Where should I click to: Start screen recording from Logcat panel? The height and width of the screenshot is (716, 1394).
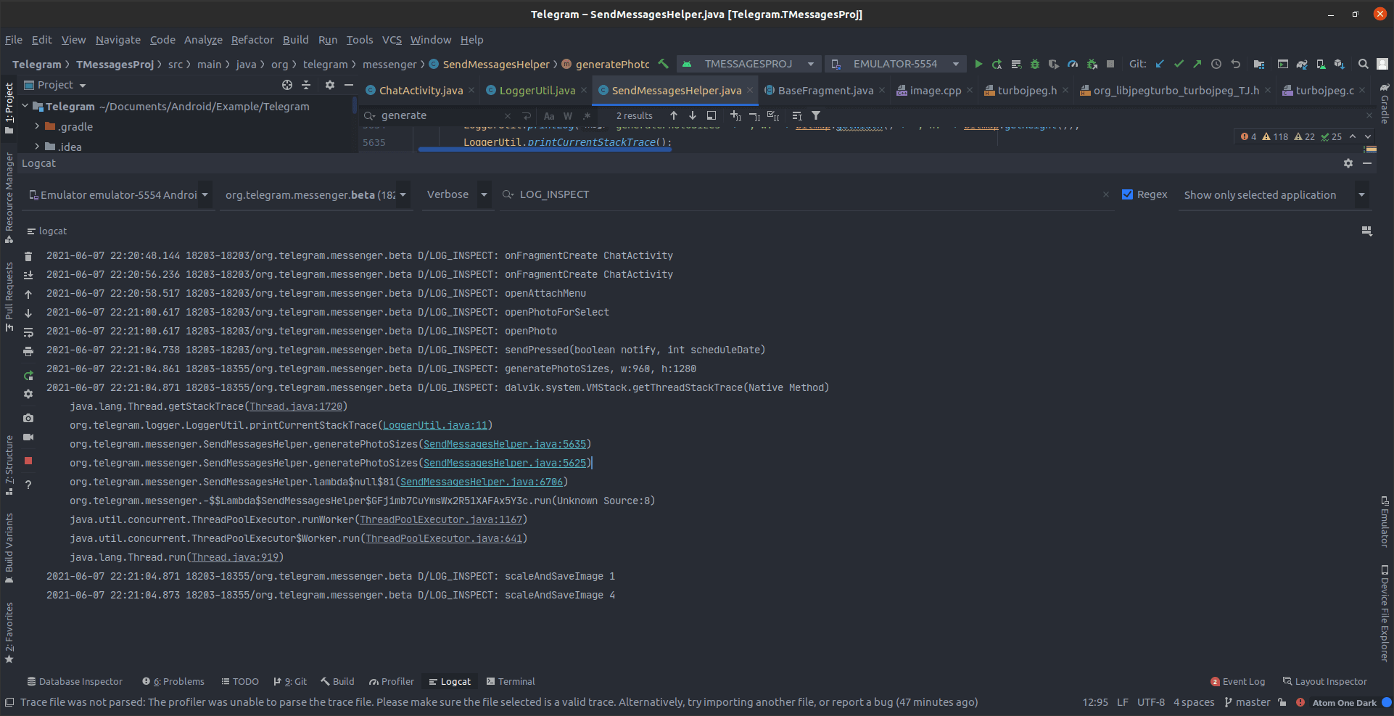(x=28, y=437)
